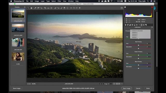Image resolution: width=166 pixels, height=93 pixels.
Task: Open the Transform tool
Action: pos(51,8)
